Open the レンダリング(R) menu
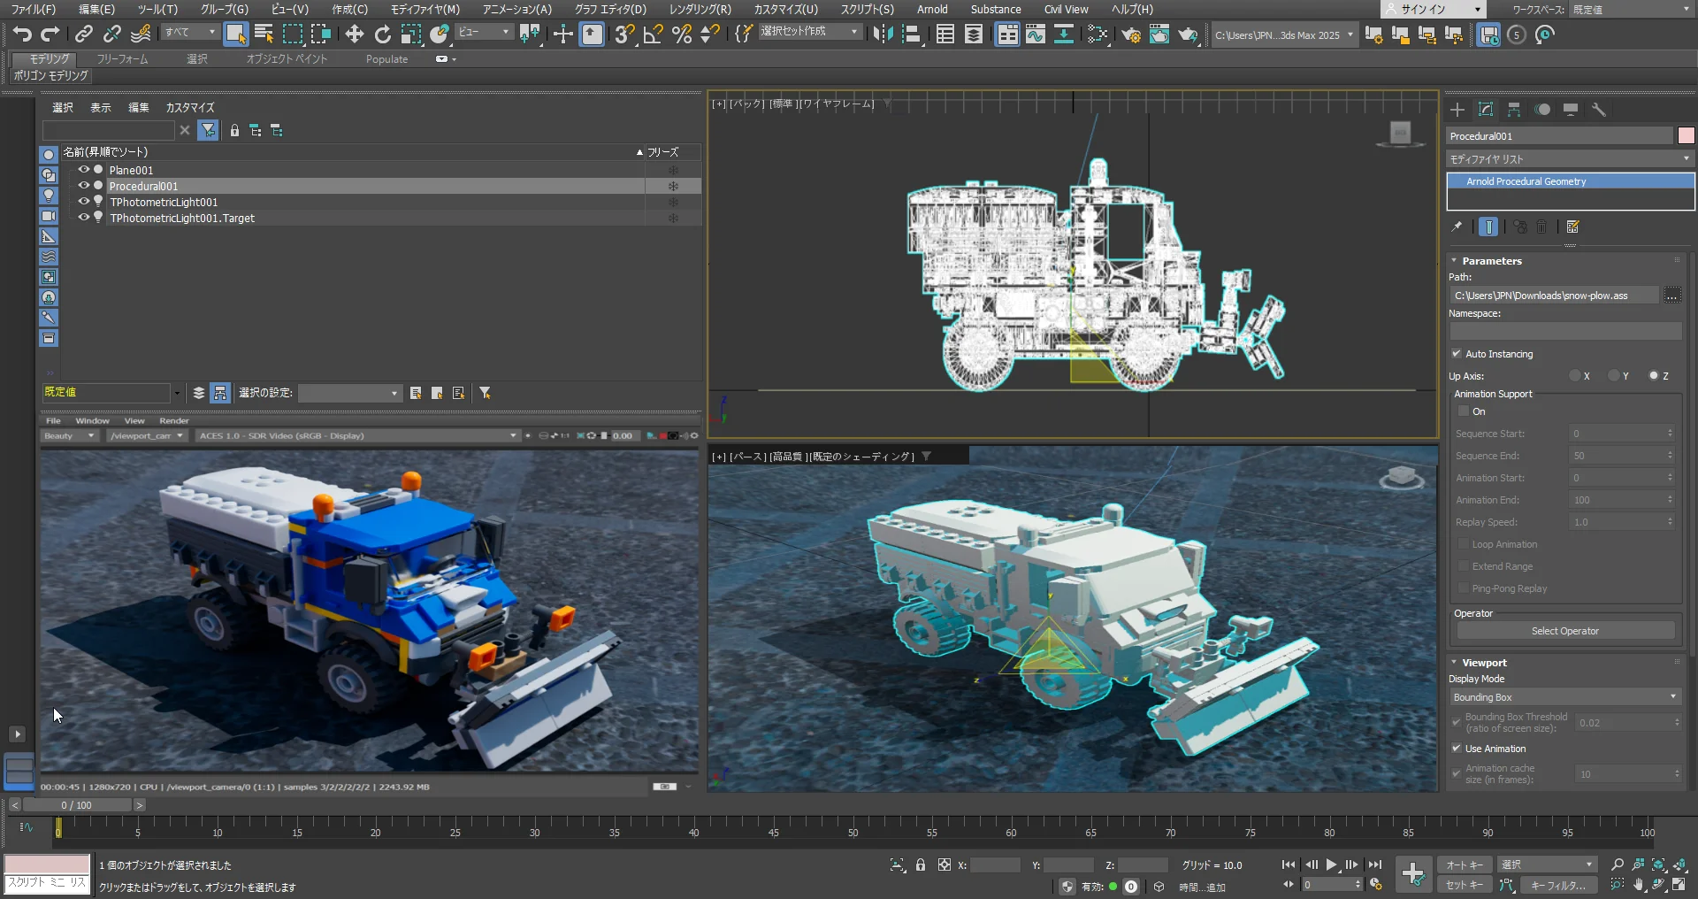Viewport: 1698px width, 899px height. pyautogui.click(x=700, y=10)
